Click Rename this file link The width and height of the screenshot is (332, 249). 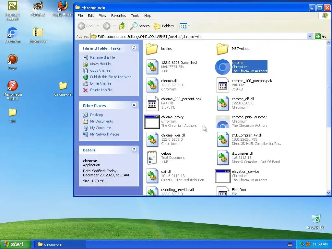[x=102, y=57]
